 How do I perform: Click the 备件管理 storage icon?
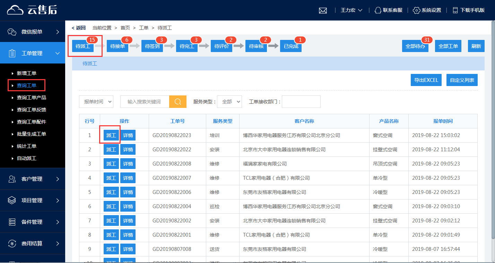(12, 222)
